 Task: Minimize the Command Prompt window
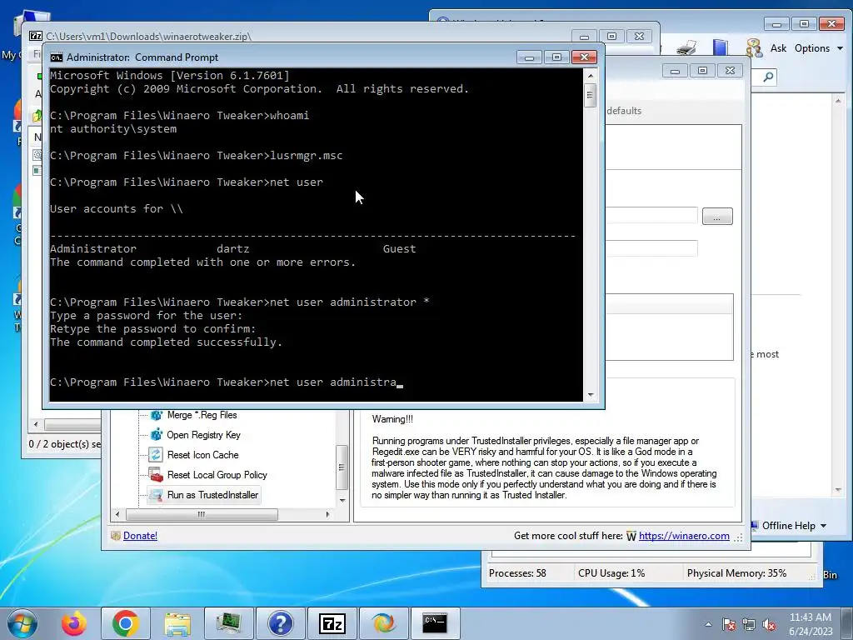[529, 57]
